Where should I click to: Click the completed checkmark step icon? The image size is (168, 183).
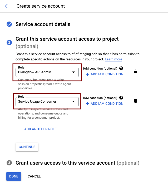pos(9,24)
